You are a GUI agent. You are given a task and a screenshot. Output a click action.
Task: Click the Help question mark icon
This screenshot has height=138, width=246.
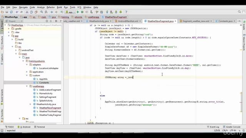pos(126,12)
